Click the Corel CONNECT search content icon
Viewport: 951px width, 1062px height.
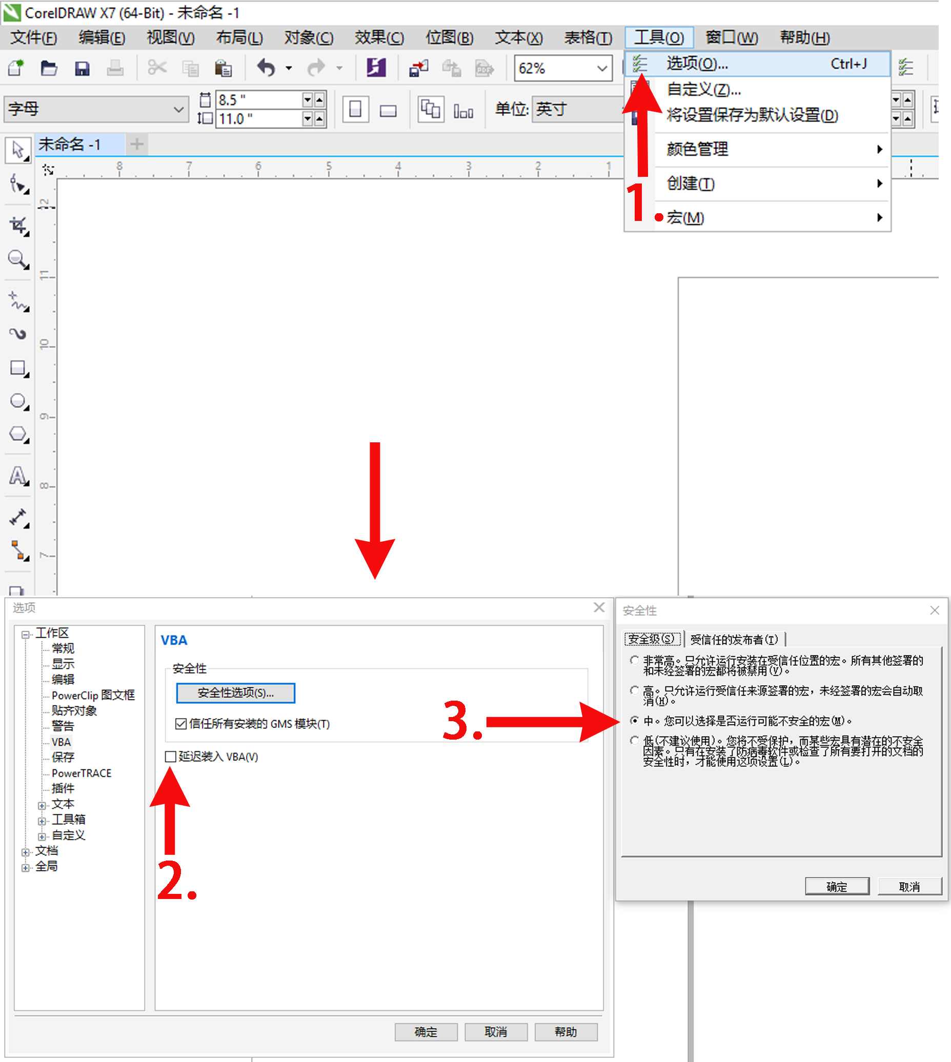[376, 68]
